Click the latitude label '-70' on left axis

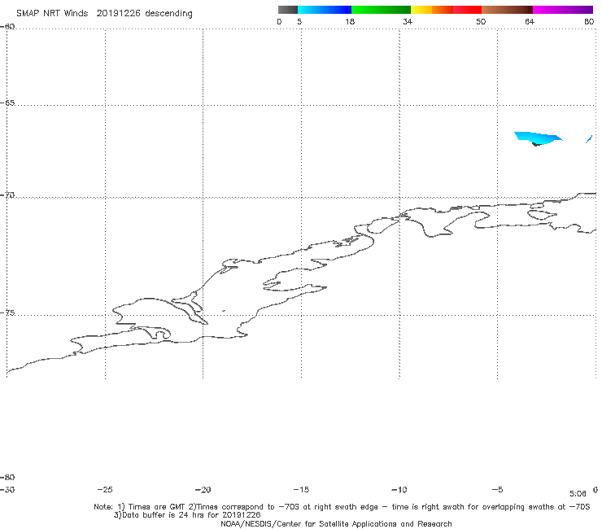[x=7, y=195]
